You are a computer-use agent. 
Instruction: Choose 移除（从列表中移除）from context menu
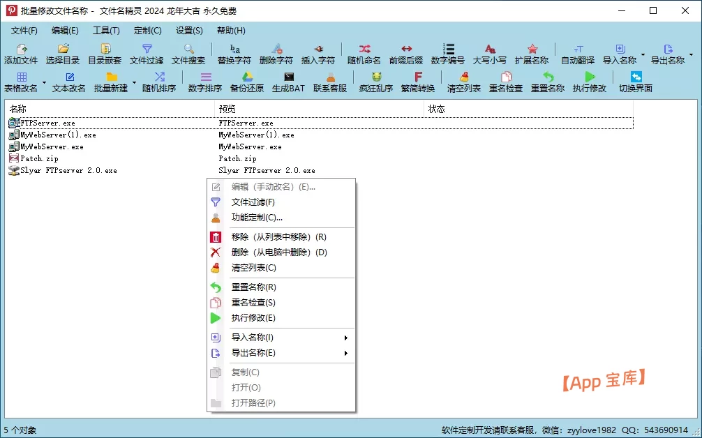(x=281, y=237)
